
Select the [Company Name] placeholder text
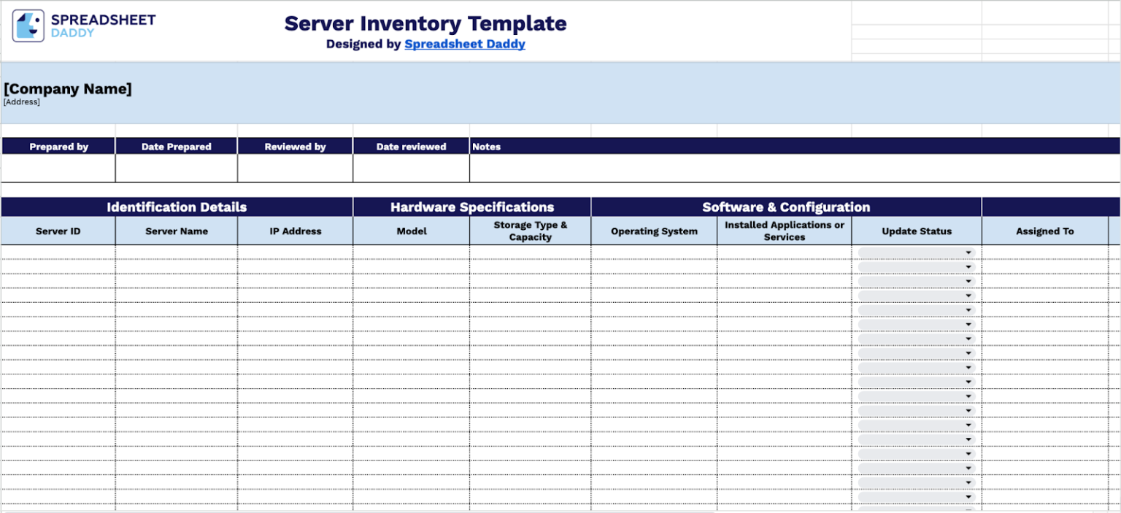(x=67, y=88)
